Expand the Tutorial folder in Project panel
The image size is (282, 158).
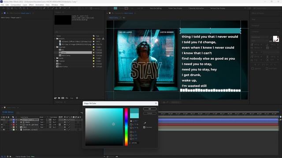click(55, 61)
